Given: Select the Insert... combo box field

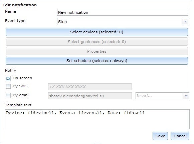Looking at the screenshot, I should pos(162,96).
